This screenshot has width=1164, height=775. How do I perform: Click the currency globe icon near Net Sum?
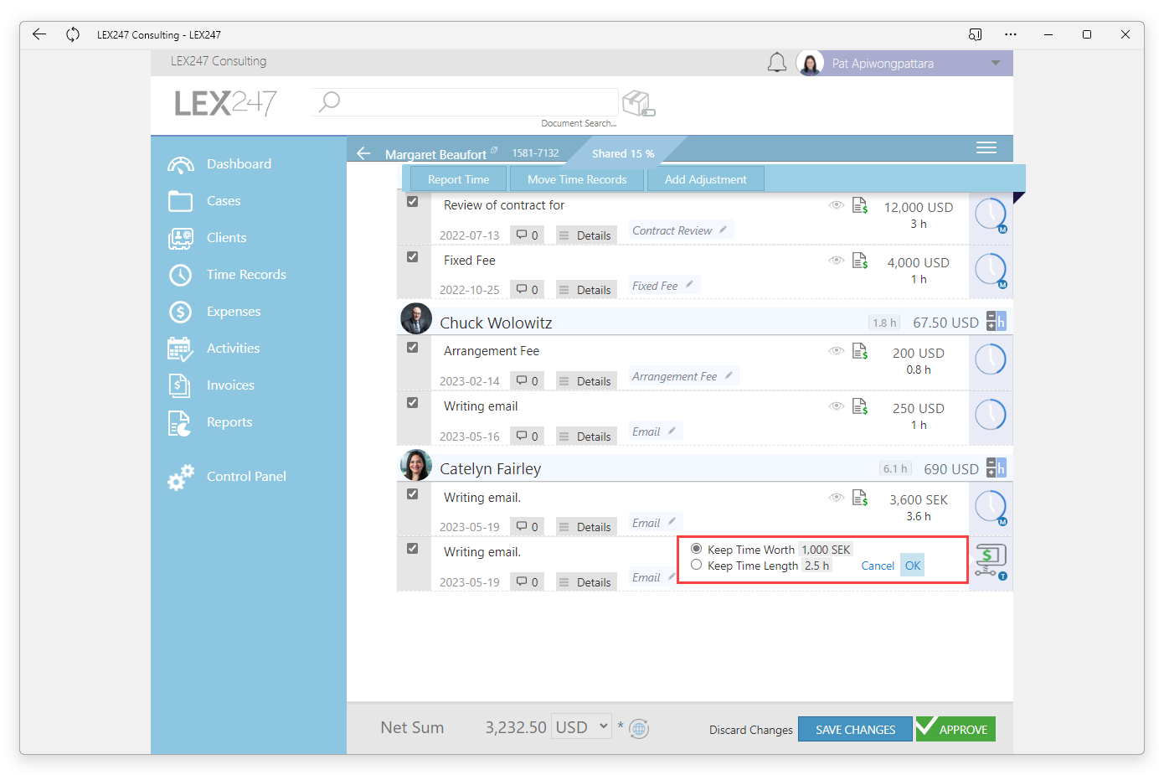(639, 728)
